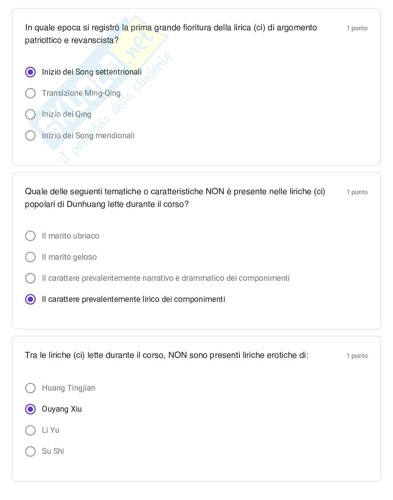
Task: Click the question text about 'patriottico e revanscista'
Action: click(x=171, y=34)
